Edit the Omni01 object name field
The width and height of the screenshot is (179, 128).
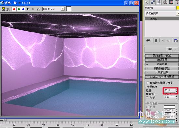tap(160, 8)
